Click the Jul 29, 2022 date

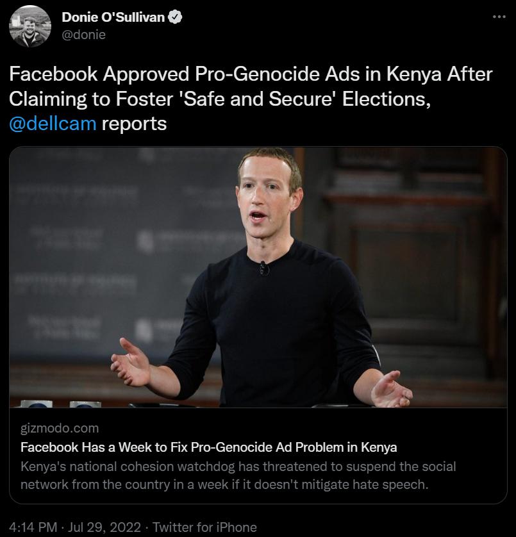pos(101,527)
